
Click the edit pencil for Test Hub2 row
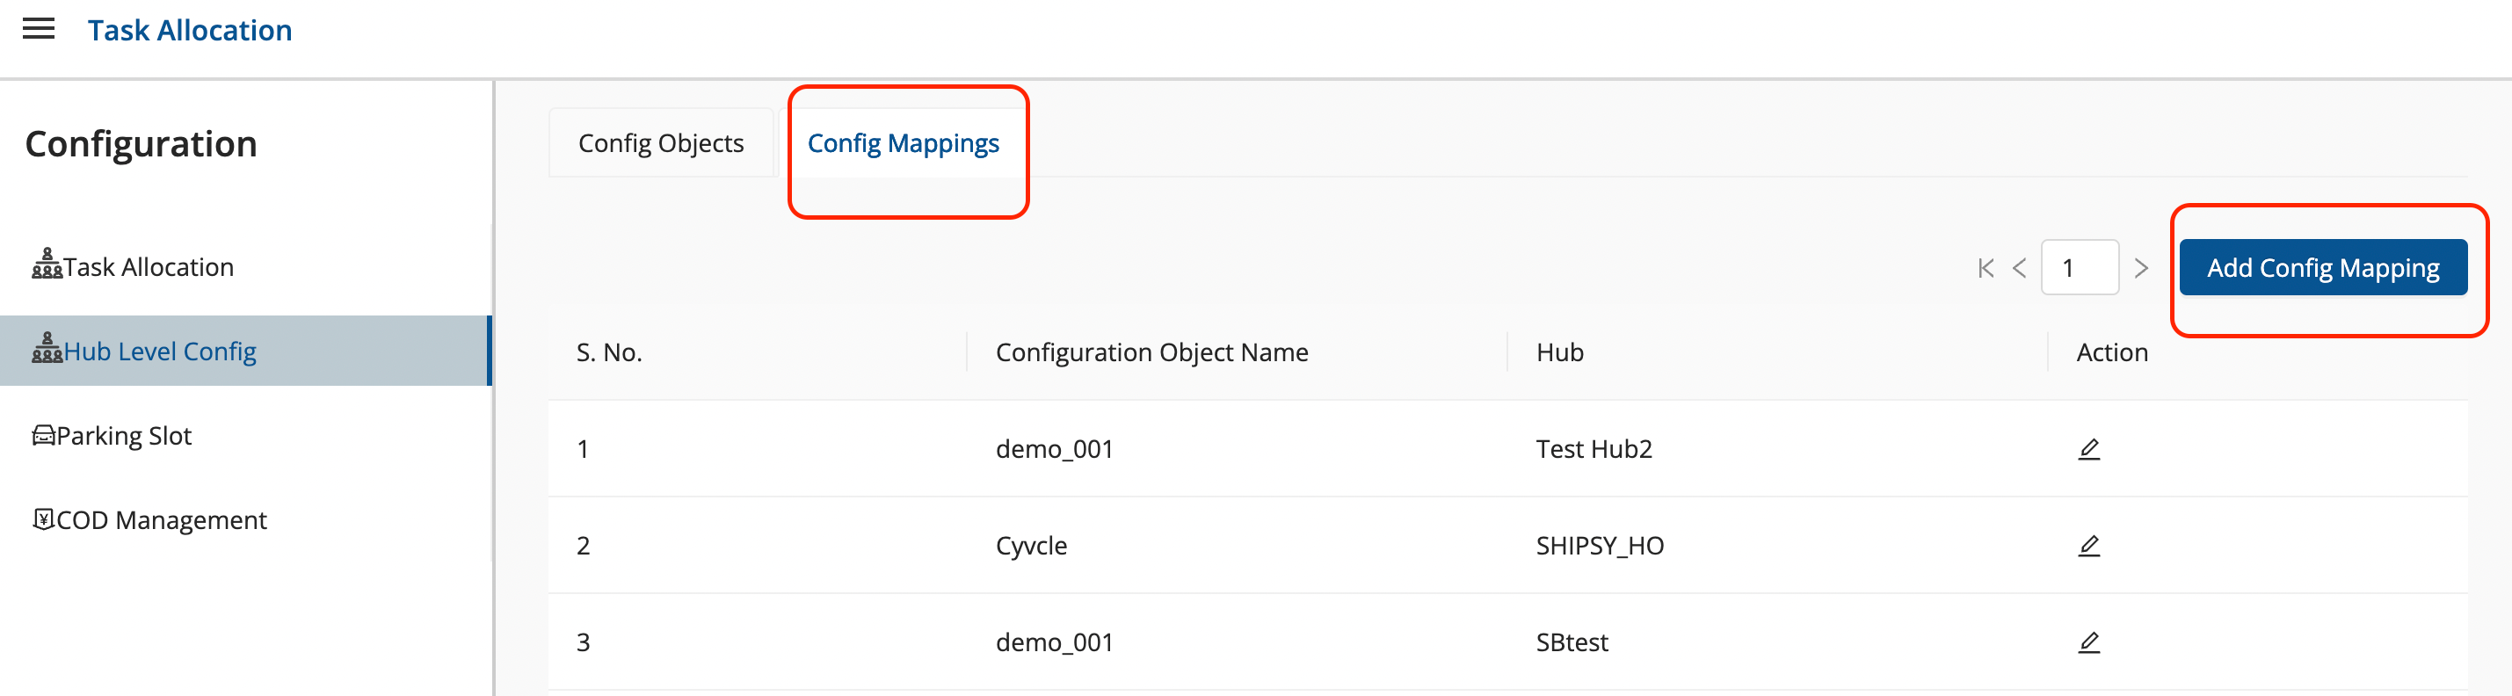(2087, 448)
